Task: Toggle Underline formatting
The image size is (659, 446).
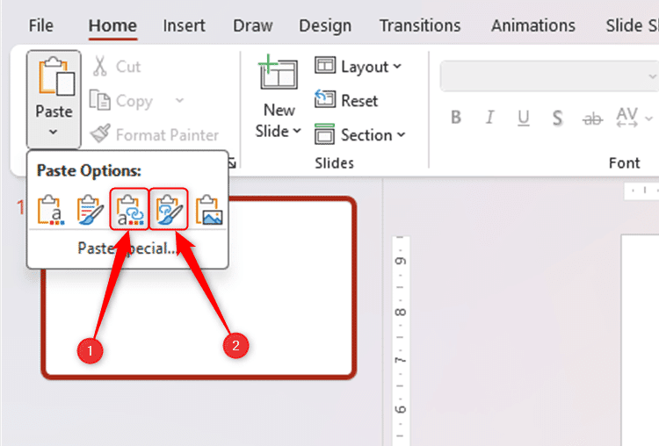Action: point(524,118)
